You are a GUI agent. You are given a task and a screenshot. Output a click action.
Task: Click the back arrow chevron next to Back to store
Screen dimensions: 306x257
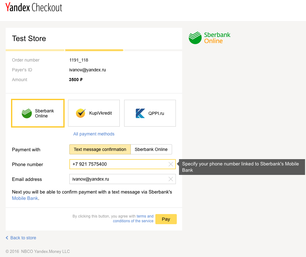[x=7, y=238]
